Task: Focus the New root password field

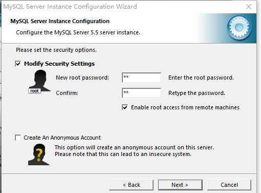Action: pyautogui.click(x=142, y=78)
